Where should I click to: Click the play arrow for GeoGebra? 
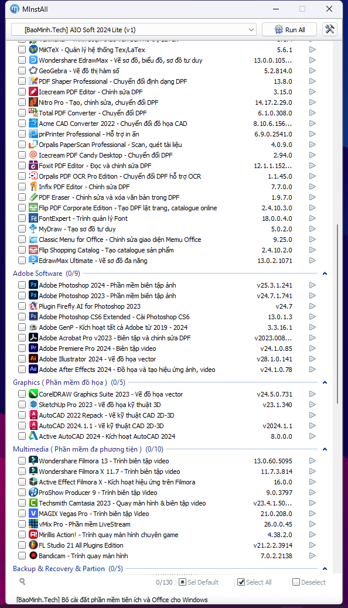312,70
